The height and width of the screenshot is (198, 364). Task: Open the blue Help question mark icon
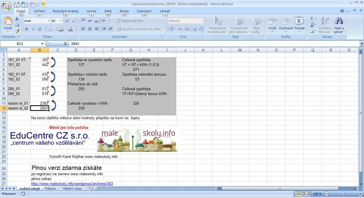pos(342,11)
